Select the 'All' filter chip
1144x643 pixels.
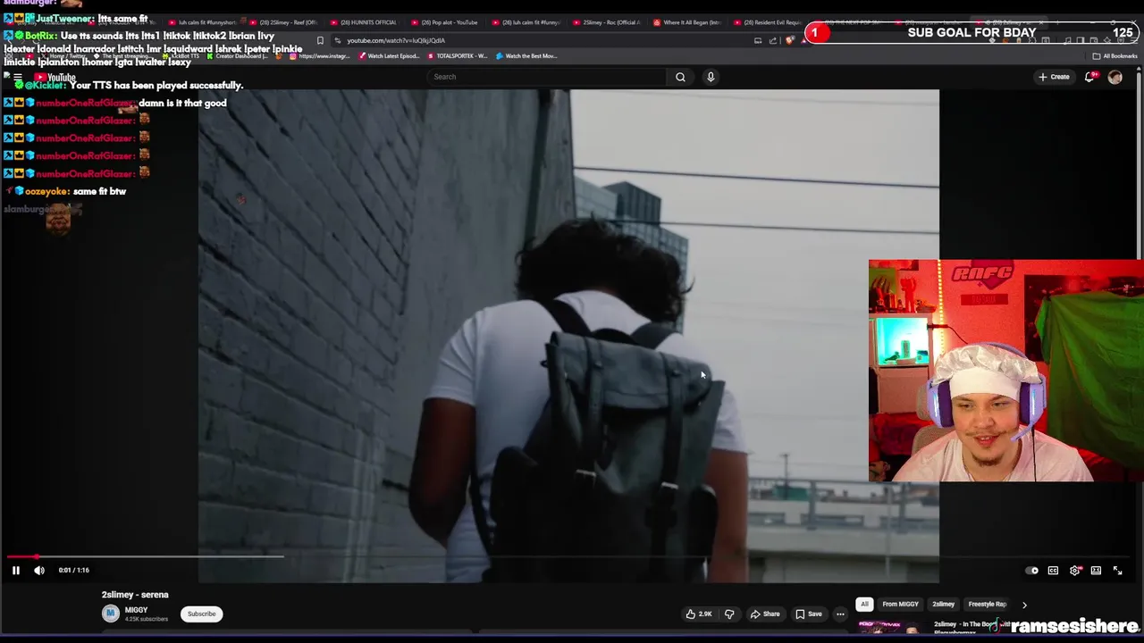pos(864,604)
